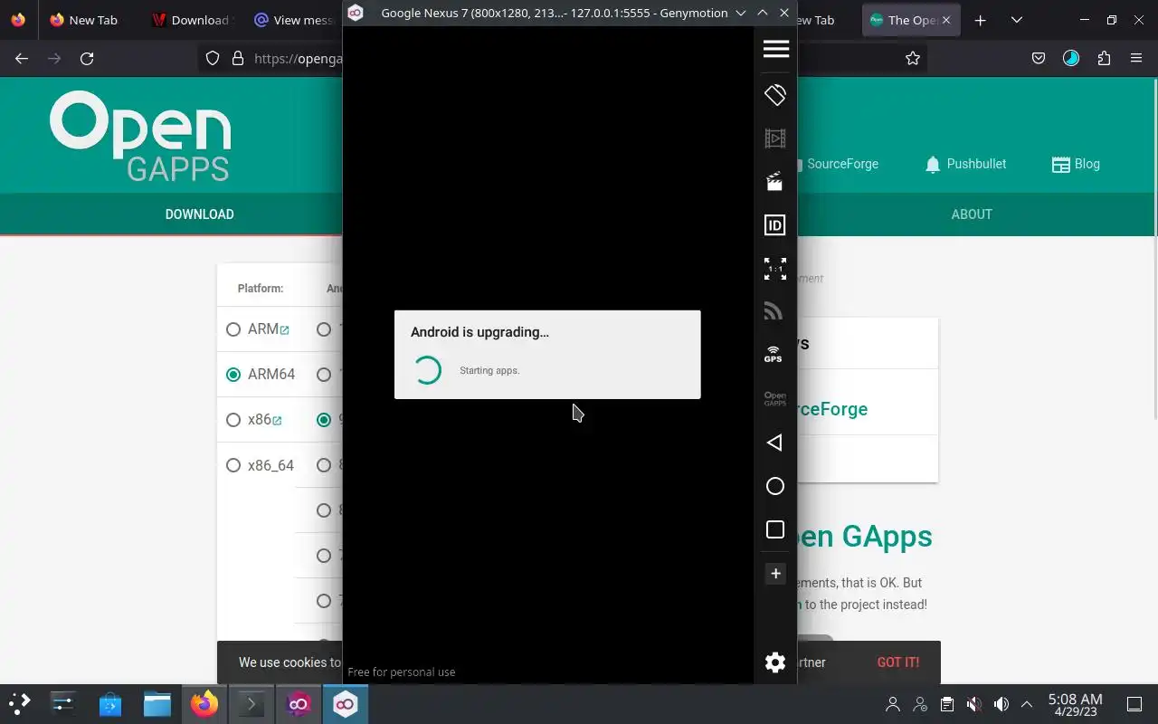Click the greyed-out network signal icon in Genymotion
Image resolution: width=1158 pixels, height=724 pixels.
[x=774, y=311]
